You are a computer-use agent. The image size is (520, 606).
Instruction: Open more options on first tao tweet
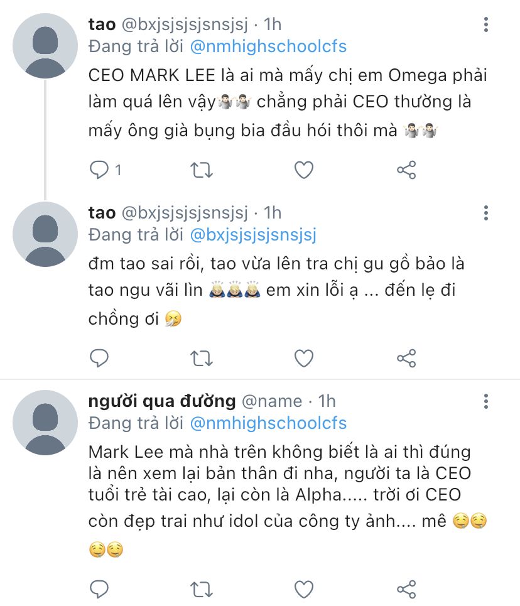[486, 24]
